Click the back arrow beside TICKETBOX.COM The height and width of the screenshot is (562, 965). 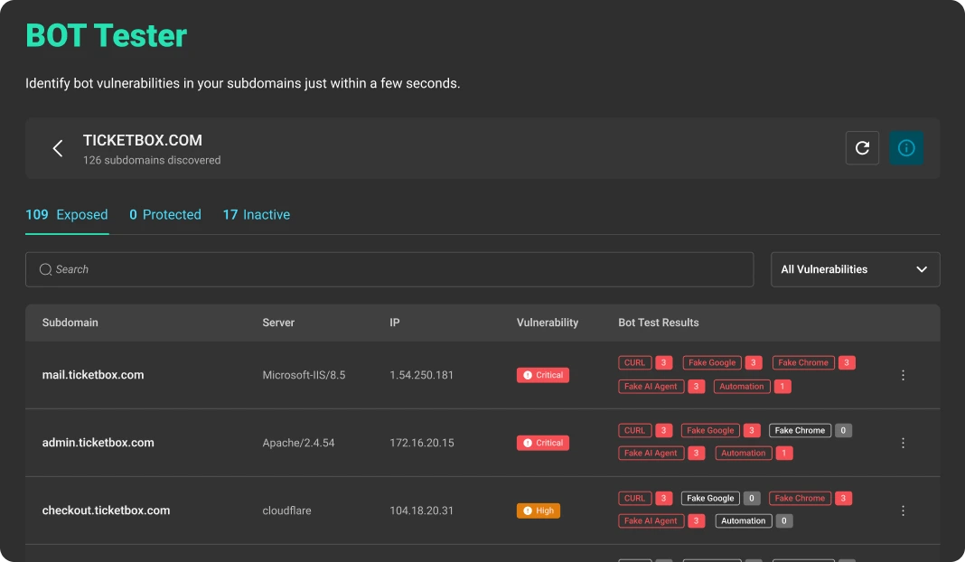click(x=58, y=148)
